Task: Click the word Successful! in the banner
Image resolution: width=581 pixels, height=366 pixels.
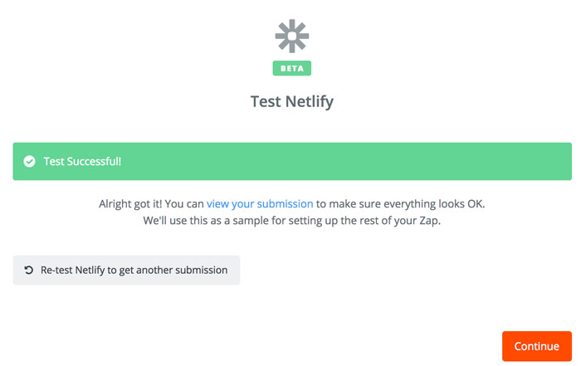Action: click(x=95, y=162)
